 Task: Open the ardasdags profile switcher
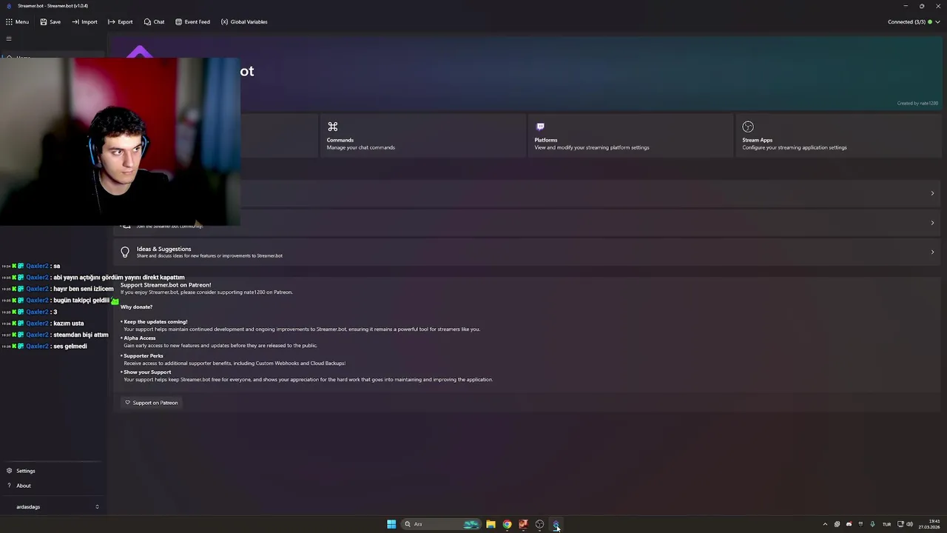pos(53,507)
